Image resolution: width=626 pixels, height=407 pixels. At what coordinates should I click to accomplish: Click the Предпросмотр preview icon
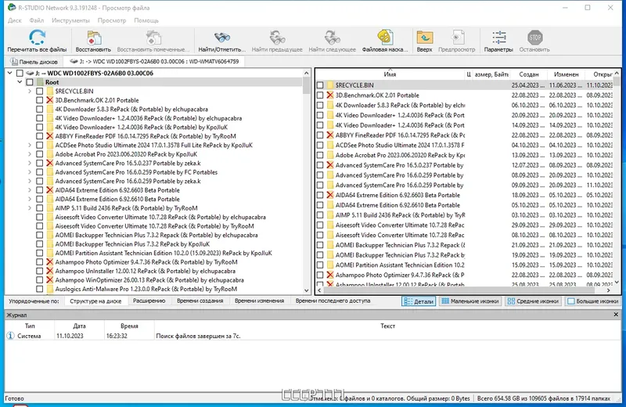pyautogui.click(x=457, y=38)
